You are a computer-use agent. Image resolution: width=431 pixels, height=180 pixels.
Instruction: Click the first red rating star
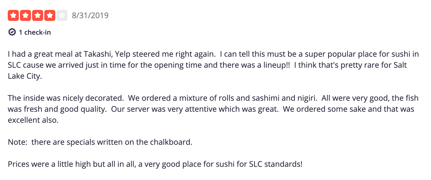[x=13, y=15]
